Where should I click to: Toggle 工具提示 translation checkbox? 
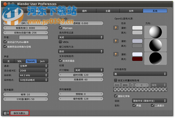coord(152,105)
